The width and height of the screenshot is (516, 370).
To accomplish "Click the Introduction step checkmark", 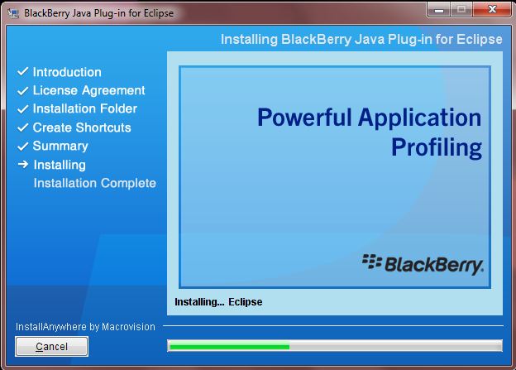I will tap(22, 71).
